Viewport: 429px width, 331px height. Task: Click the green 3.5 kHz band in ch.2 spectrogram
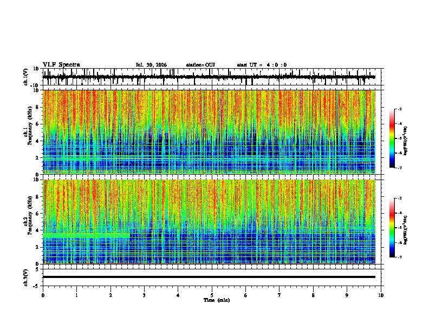point(86,235)
